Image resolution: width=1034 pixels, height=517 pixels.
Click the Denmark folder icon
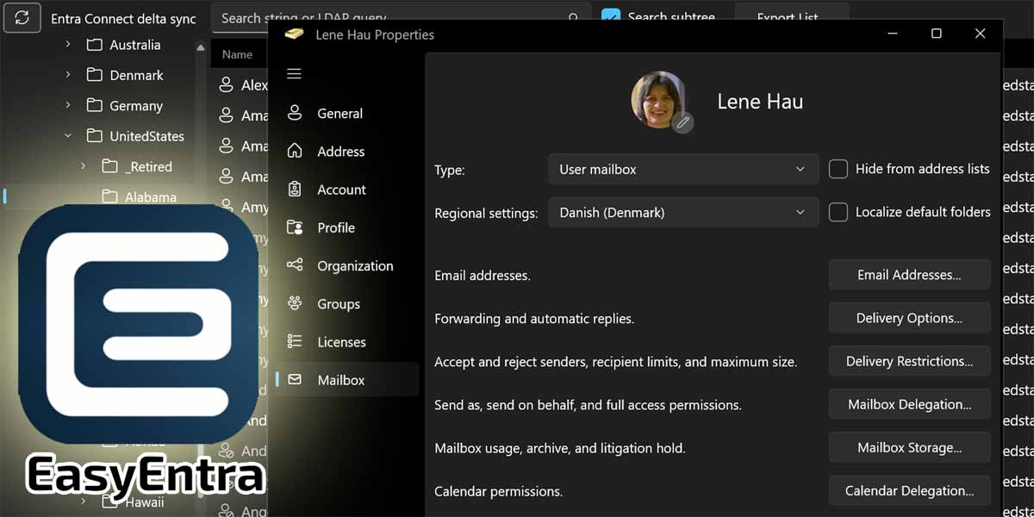coord(95,75)
